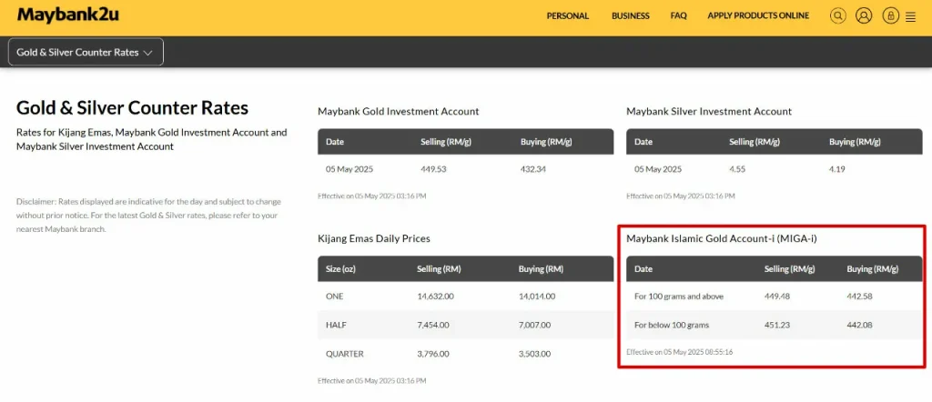This screenshot has width=932, height=402.
Task: Click MIGA-i effective time 08:55:16 text
Action: coord(679,352)
